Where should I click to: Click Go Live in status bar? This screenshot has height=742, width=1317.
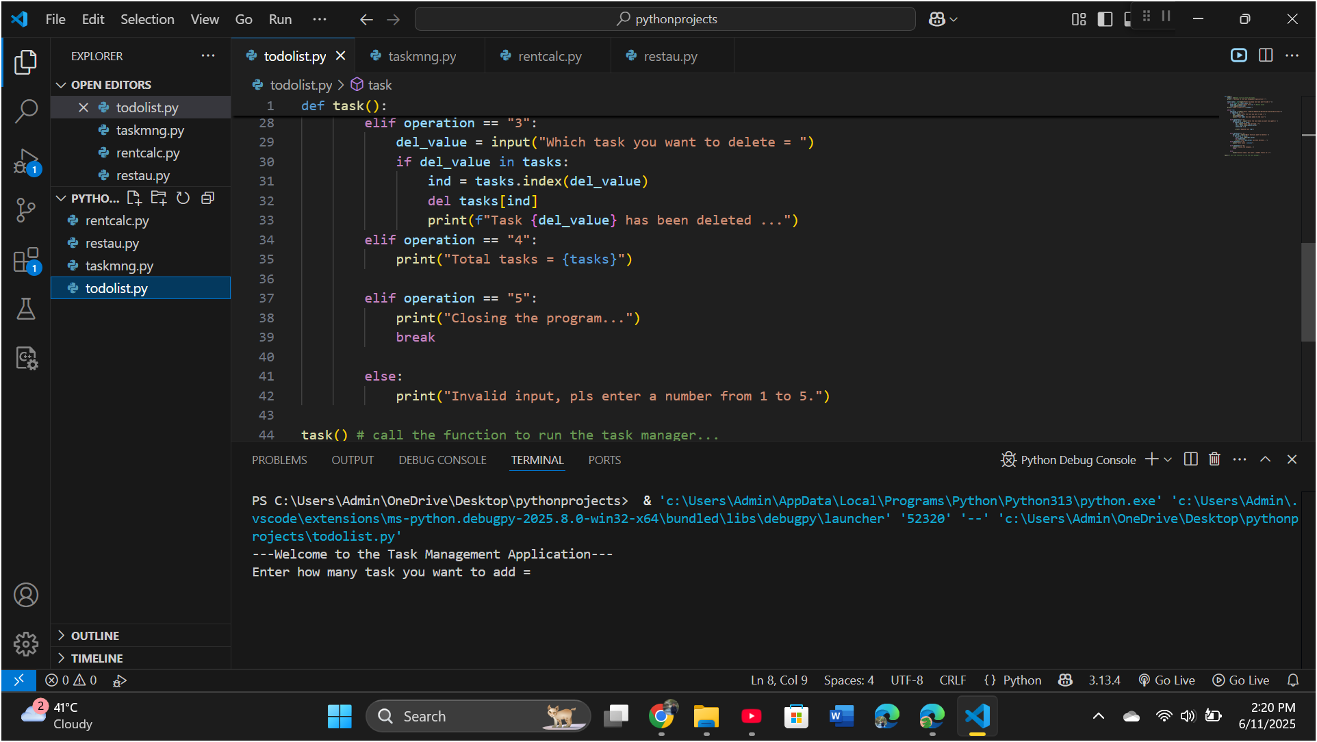1166,680
